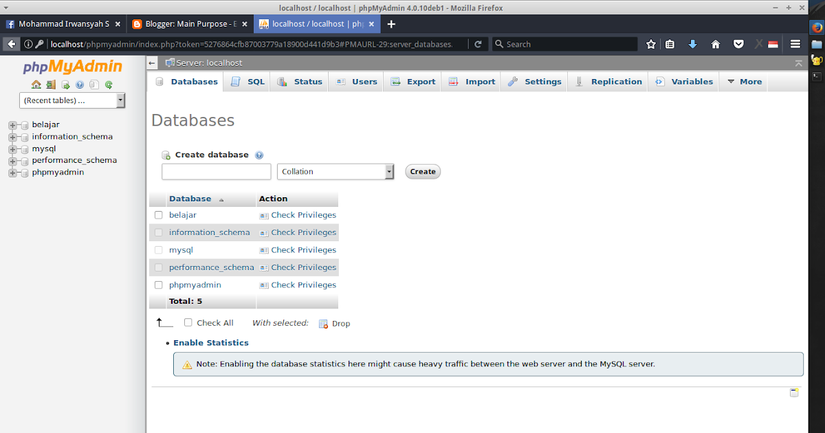
Task: Bookmark the page with Firefox's star icon
Action: (650, 43)
